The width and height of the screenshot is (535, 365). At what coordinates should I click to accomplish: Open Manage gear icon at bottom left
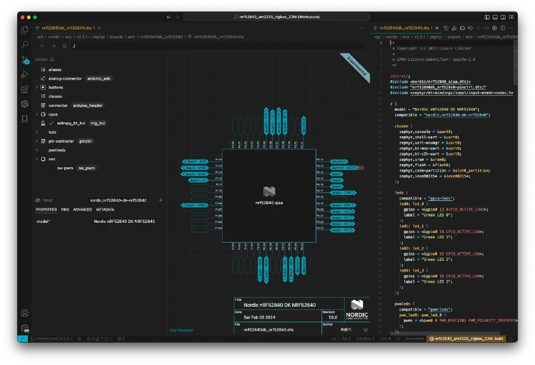25,328
